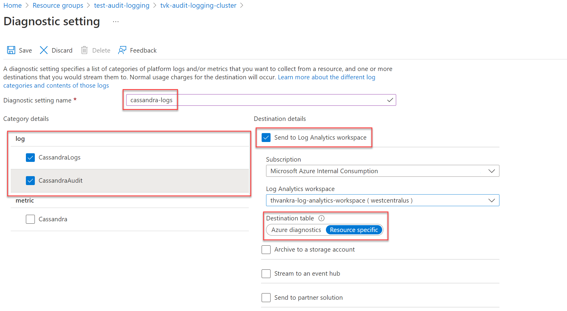The width and height of the screenshot is (567, 311).
Task: Select Azure diagnostics destination table
Action: click(x=296, y=230)
